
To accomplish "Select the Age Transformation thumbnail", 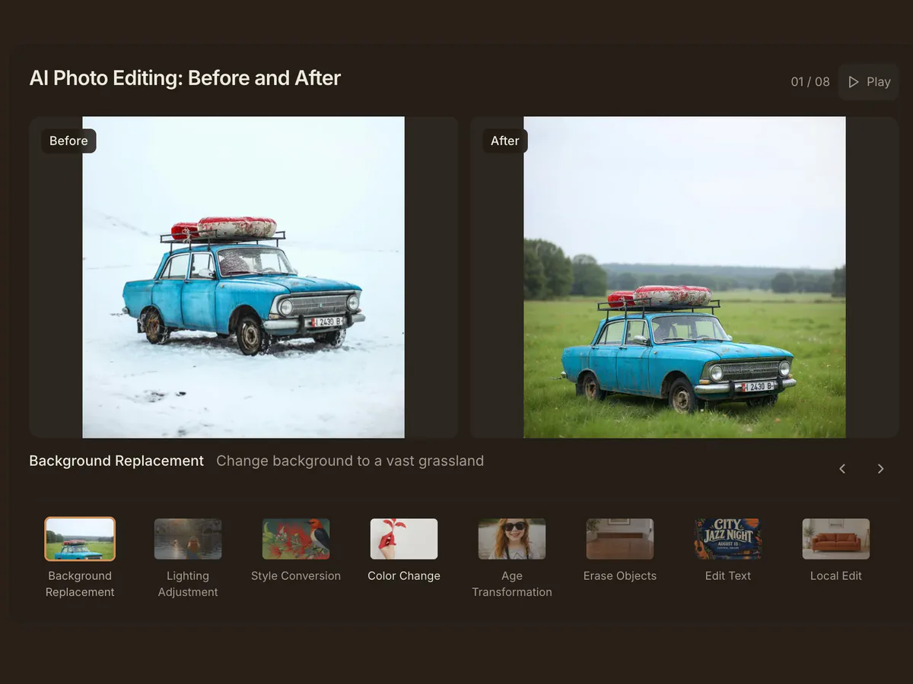I will [x=512, y=539].
